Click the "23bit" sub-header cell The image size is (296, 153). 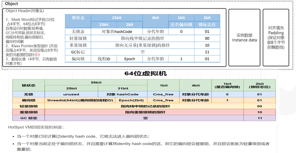click(104, 25)
